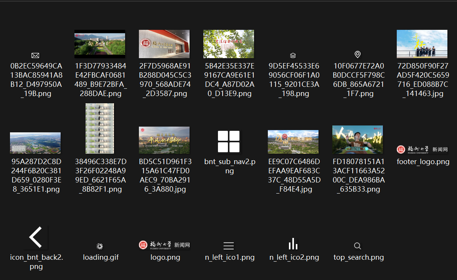Select the four-square grid icon bnt_sub_nav2.png
Image resolution: width=457 pixels, height=280 pixels.
(x=229, y=142)
